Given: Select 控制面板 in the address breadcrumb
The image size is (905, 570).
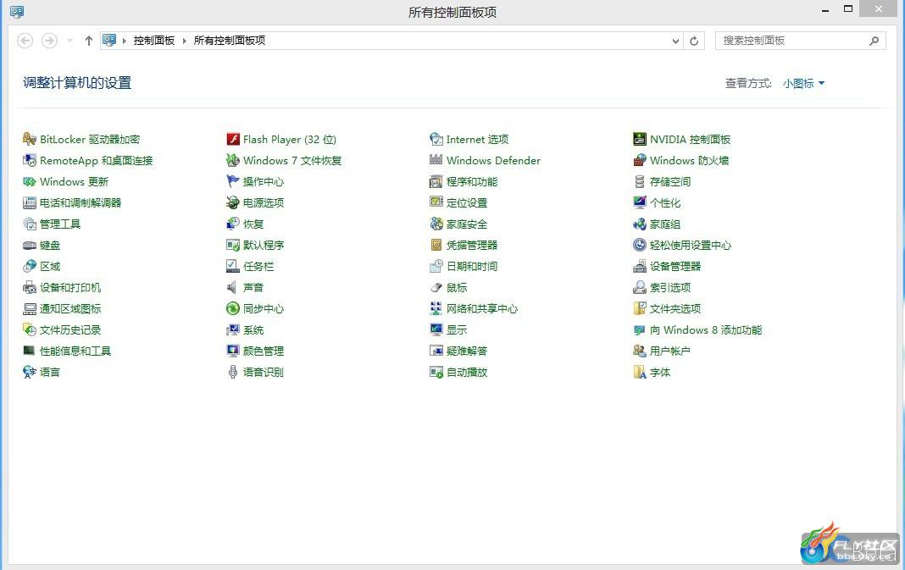Looking at the screenshot, I should click(x=154, y=41).
